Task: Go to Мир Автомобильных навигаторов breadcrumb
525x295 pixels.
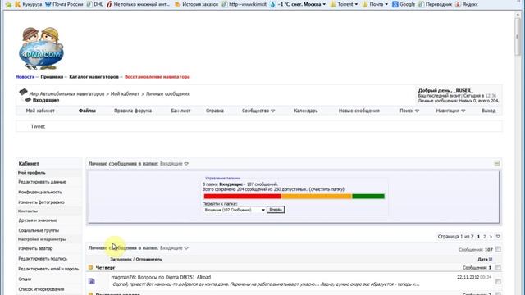Action: coord(66,94)
